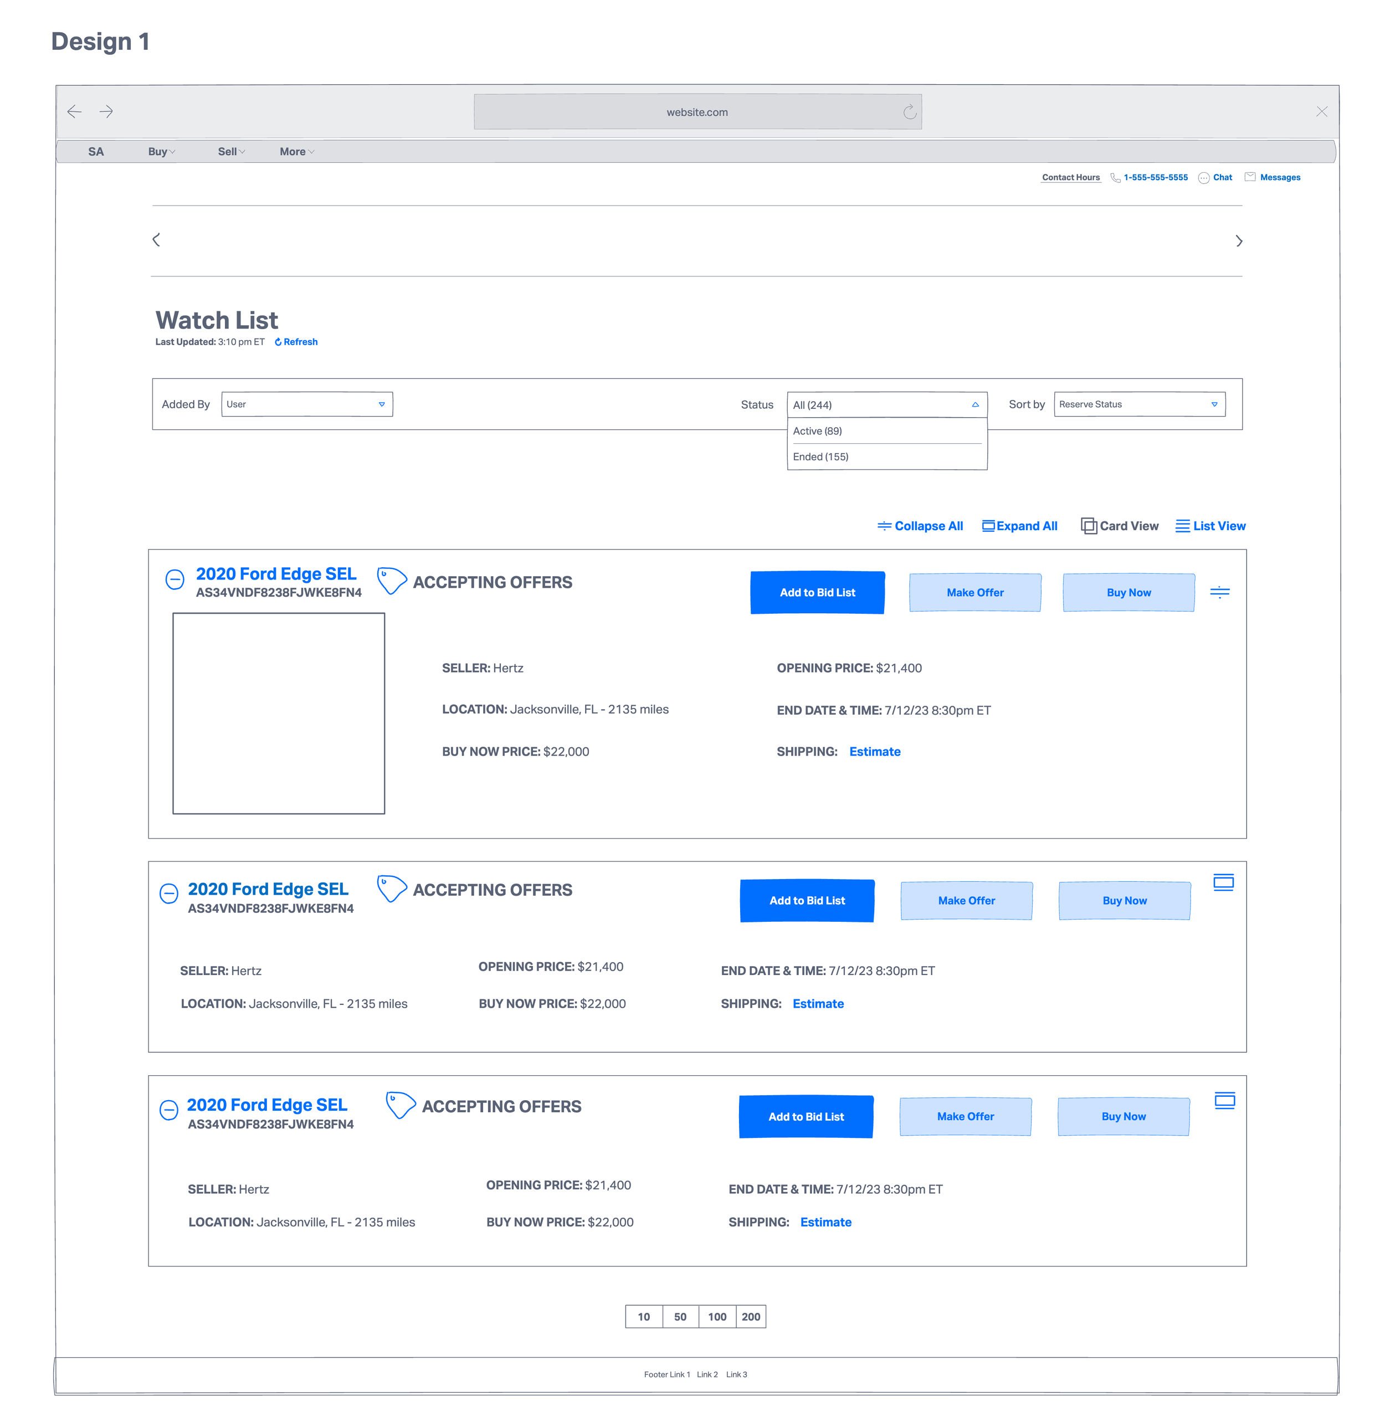This screenshot has width=1385, height=1427.
Task: Click shipping Estimate on first card
Action: click(875, 751)
